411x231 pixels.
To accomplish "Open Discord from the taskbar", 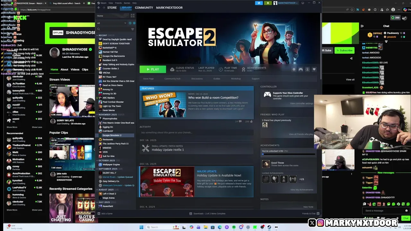I will pos(241,227).
